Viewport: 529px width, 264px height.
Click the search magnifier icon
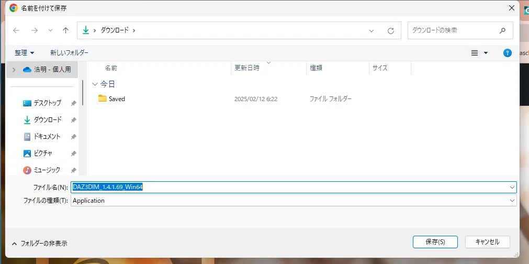click(502, 30)
